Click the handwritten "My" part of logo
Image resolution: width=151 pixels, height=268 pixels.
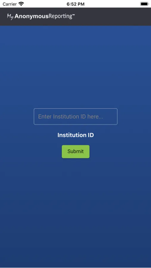point(10,17)
